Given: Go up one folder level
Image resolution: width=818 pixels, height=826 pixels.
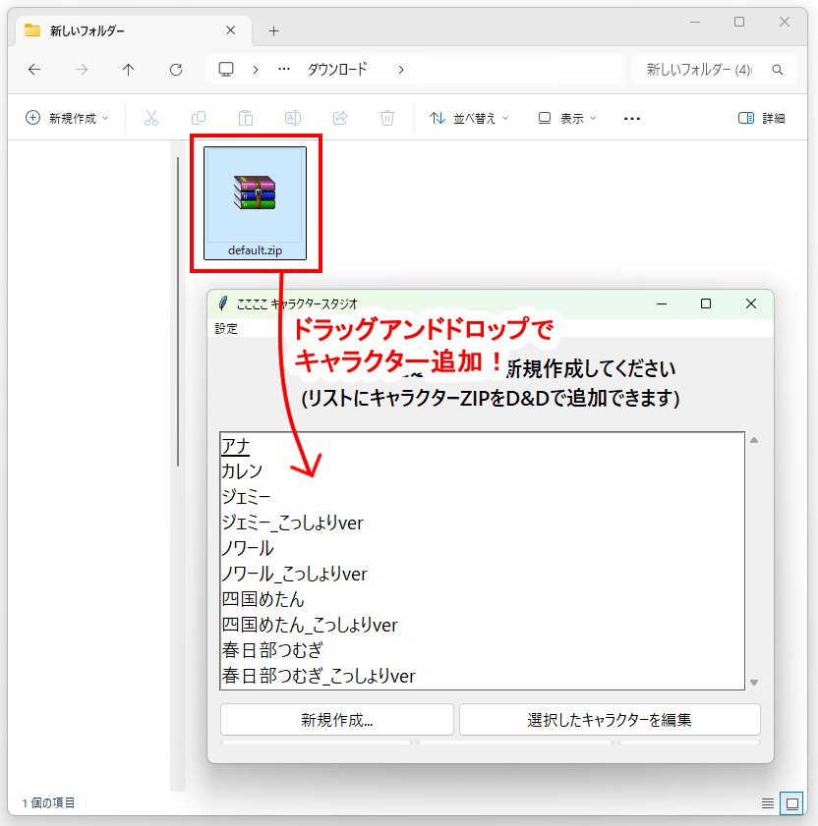Looking at the screenshot, I should coord(129,70).
